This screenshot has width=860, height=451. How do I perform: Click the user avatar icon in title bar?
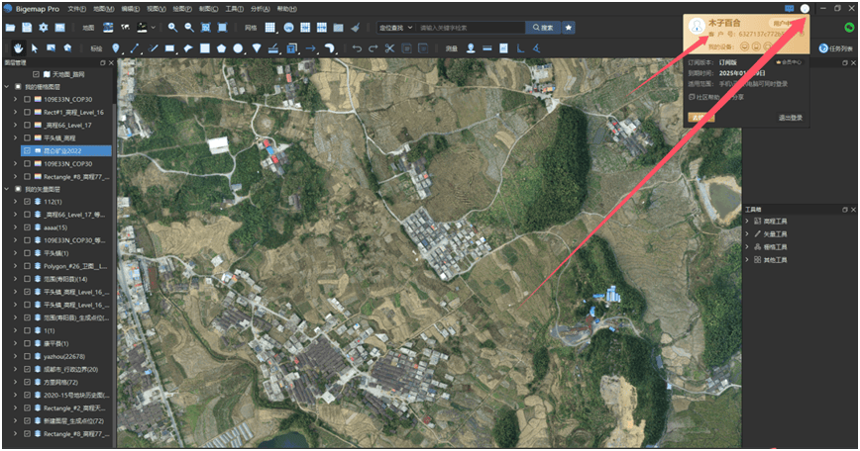pyautogui.click(x=805, y=8)
